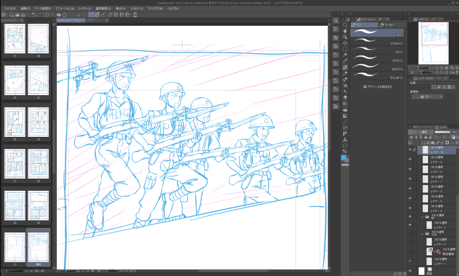Click the Fill icon in the command bar
This screenshot has width=459, height=276.
click(x=59, y=15)
